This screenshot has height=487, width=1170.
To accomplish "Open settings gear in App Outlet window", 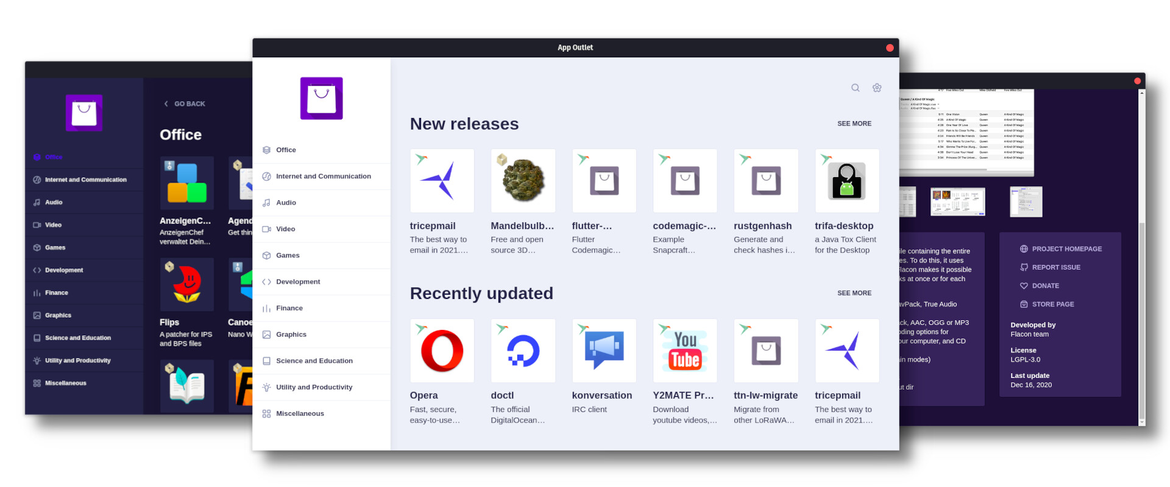I will tap(877, 88).
